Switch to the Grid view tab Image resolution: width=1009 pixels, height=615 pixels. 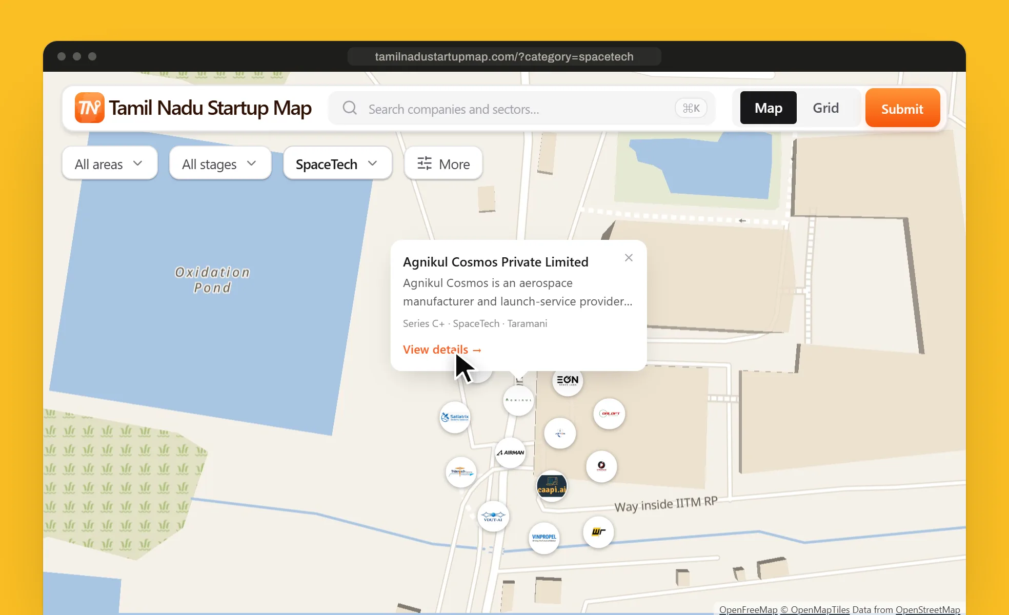pyautogui.click(x=826, y=108)
